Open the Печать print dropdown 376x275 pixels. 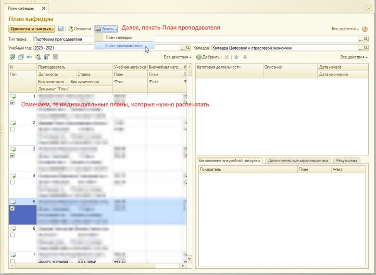[x=106, y=29]
